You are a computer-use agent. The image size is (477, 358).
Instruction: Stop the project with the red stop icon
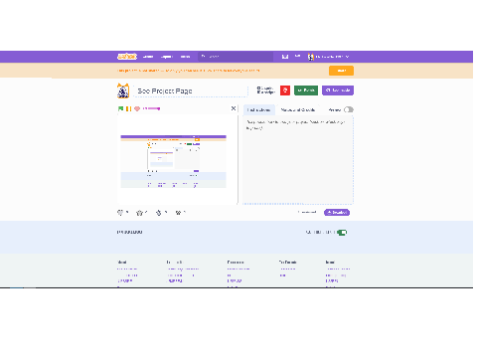click(x=137, y=108)
